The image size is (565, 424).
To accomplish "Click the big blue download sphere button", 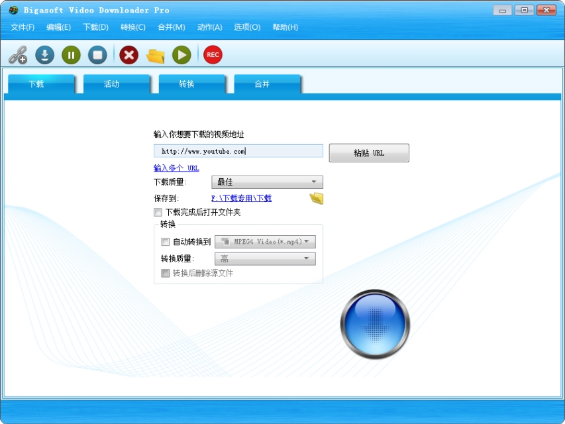I will pyautogui.click(x=375, y=324).
